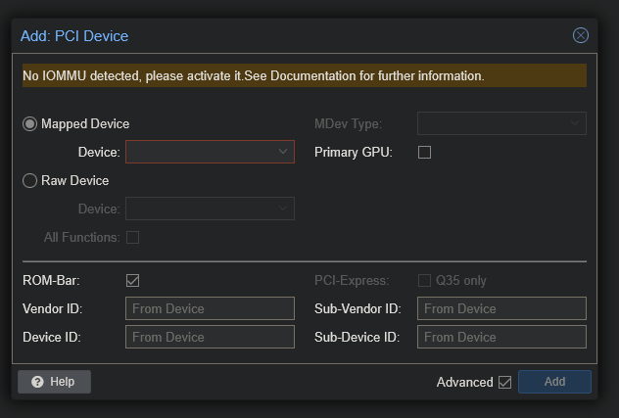Close the Add: PCI Device dialog
Viewport: 619px width, 418px height.
580,35
